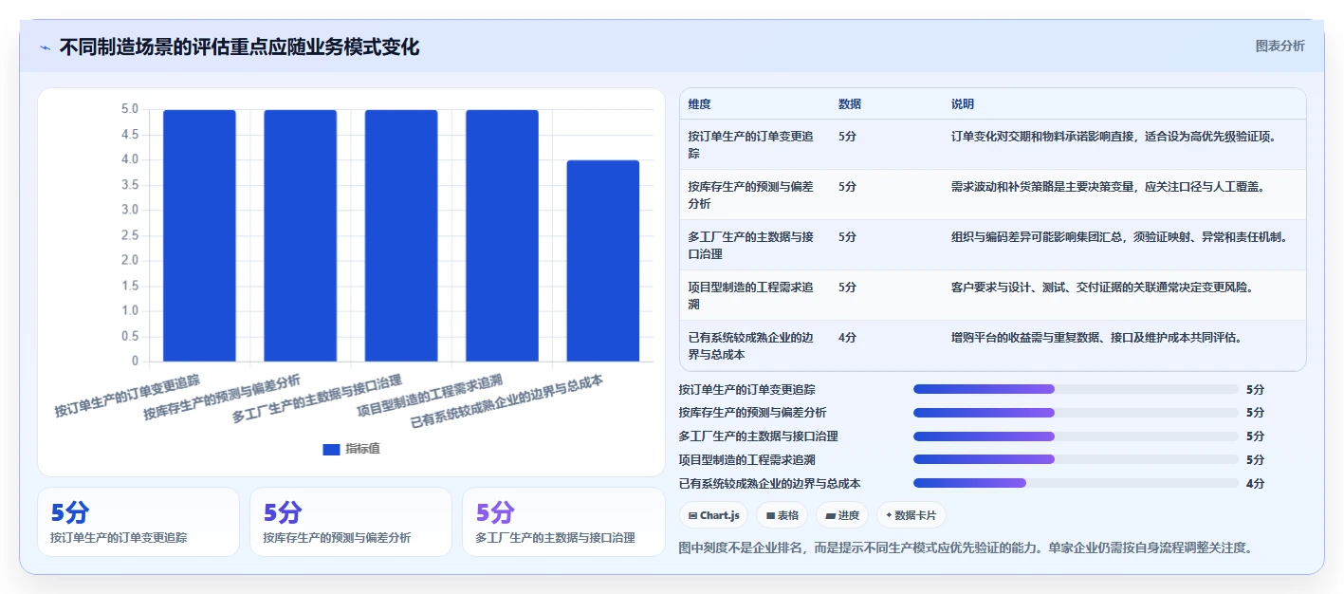Viewport: 1344px width, 594px height.
Task: Click the 4分 progress value label
Action: (x=1255, y=483)
